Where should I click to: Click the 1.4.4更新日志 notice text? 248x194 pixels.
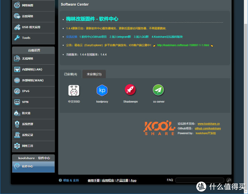click(116, 28)
